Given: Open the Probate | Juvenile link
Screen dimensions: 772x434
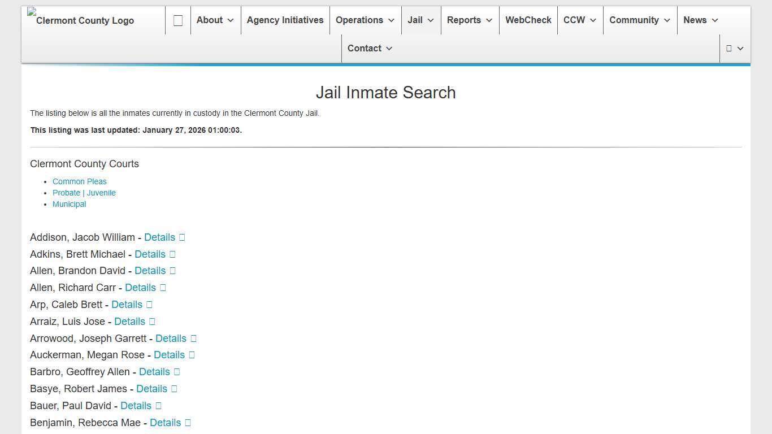Looking at the screenshot, I should (84, 193).
